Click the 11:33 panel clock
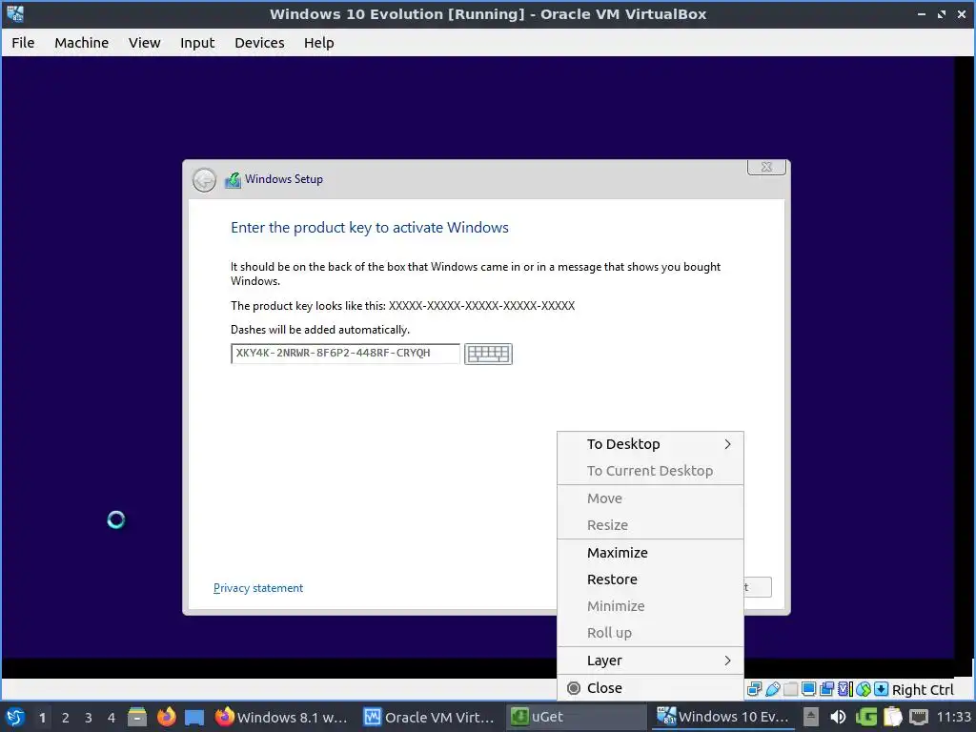 [953, 717]
